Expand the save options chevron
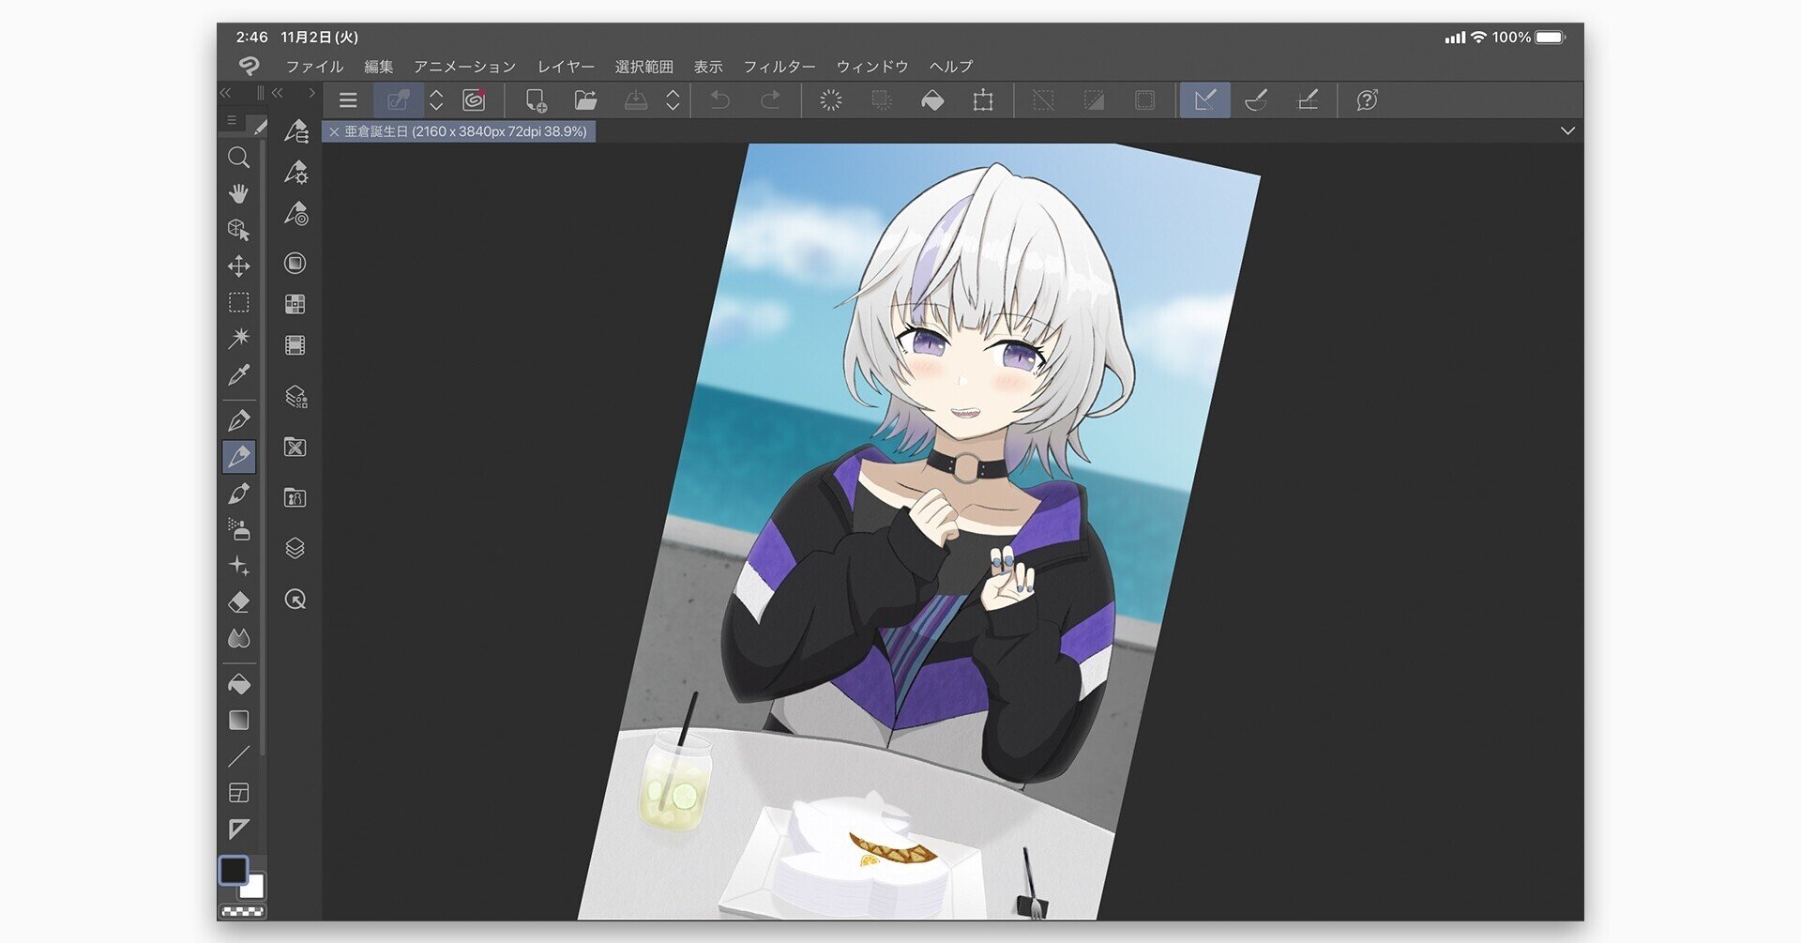 (x=672, y=100)
